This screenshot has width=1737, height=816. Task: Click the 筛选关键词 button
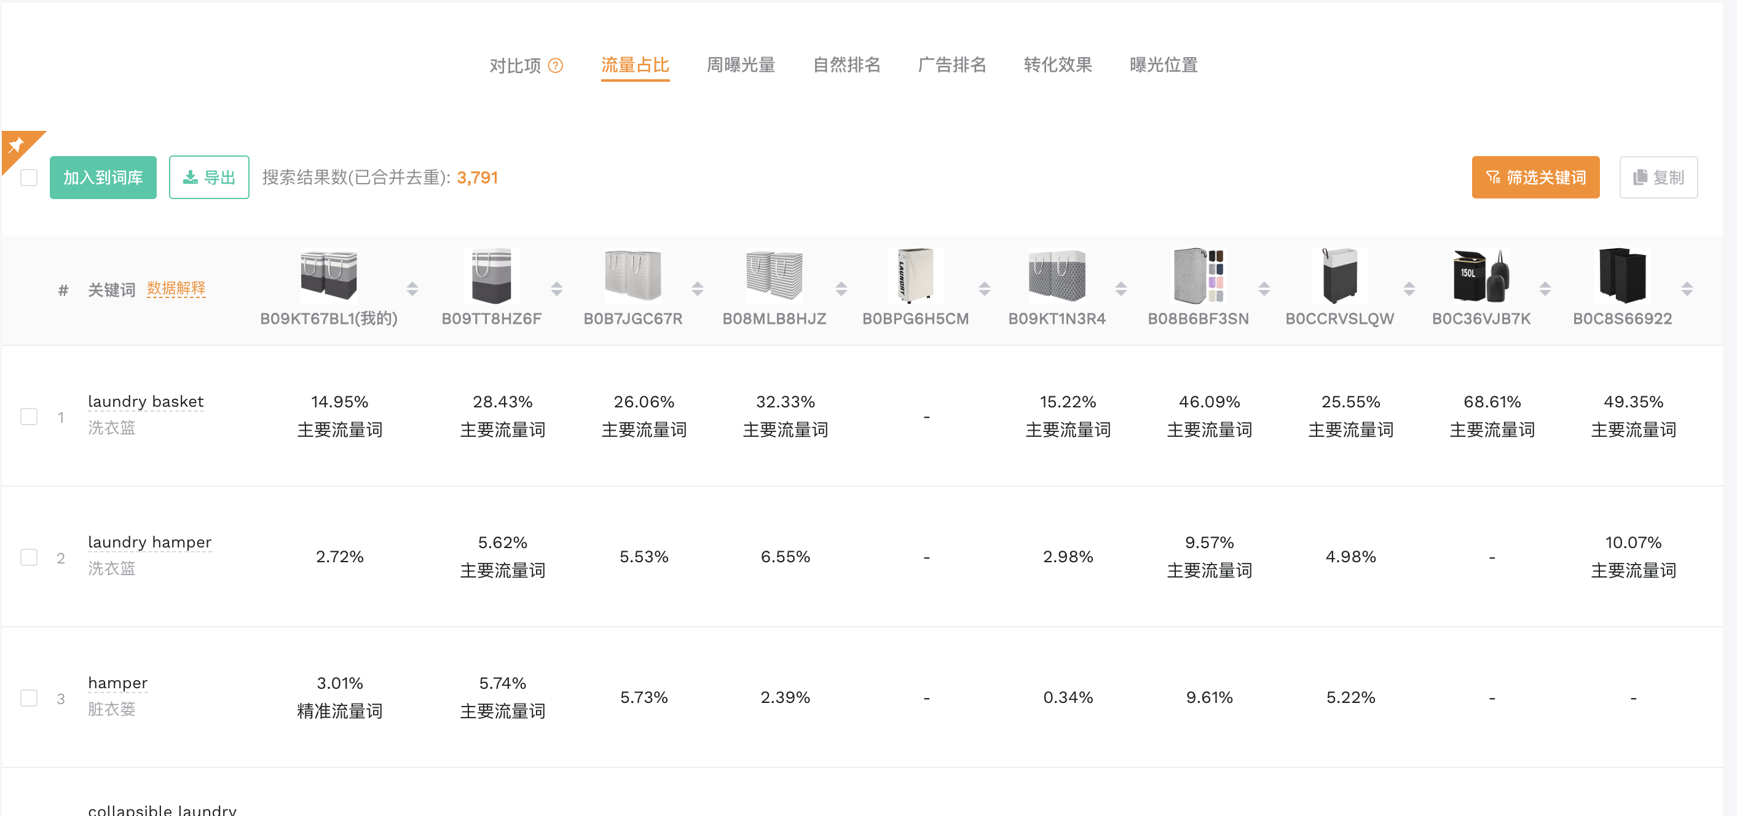(1535, 177)
